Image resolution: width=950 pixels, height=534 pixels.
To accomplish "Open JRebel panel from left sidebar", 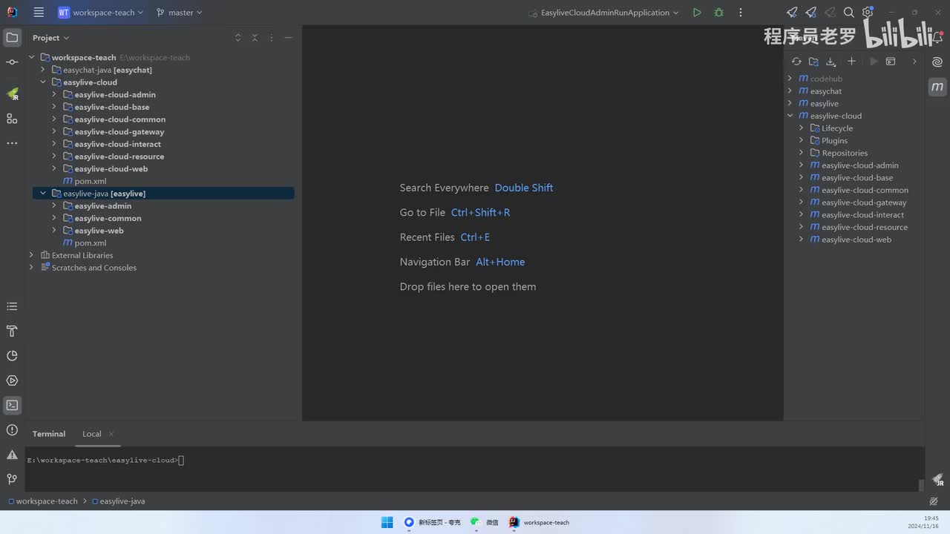I will (x=12, y=94).
